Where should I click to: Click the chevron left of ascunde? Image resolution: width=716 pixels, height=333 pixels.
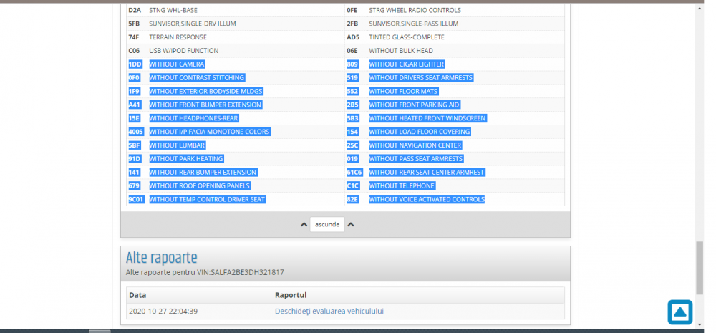tap(304, 224)
